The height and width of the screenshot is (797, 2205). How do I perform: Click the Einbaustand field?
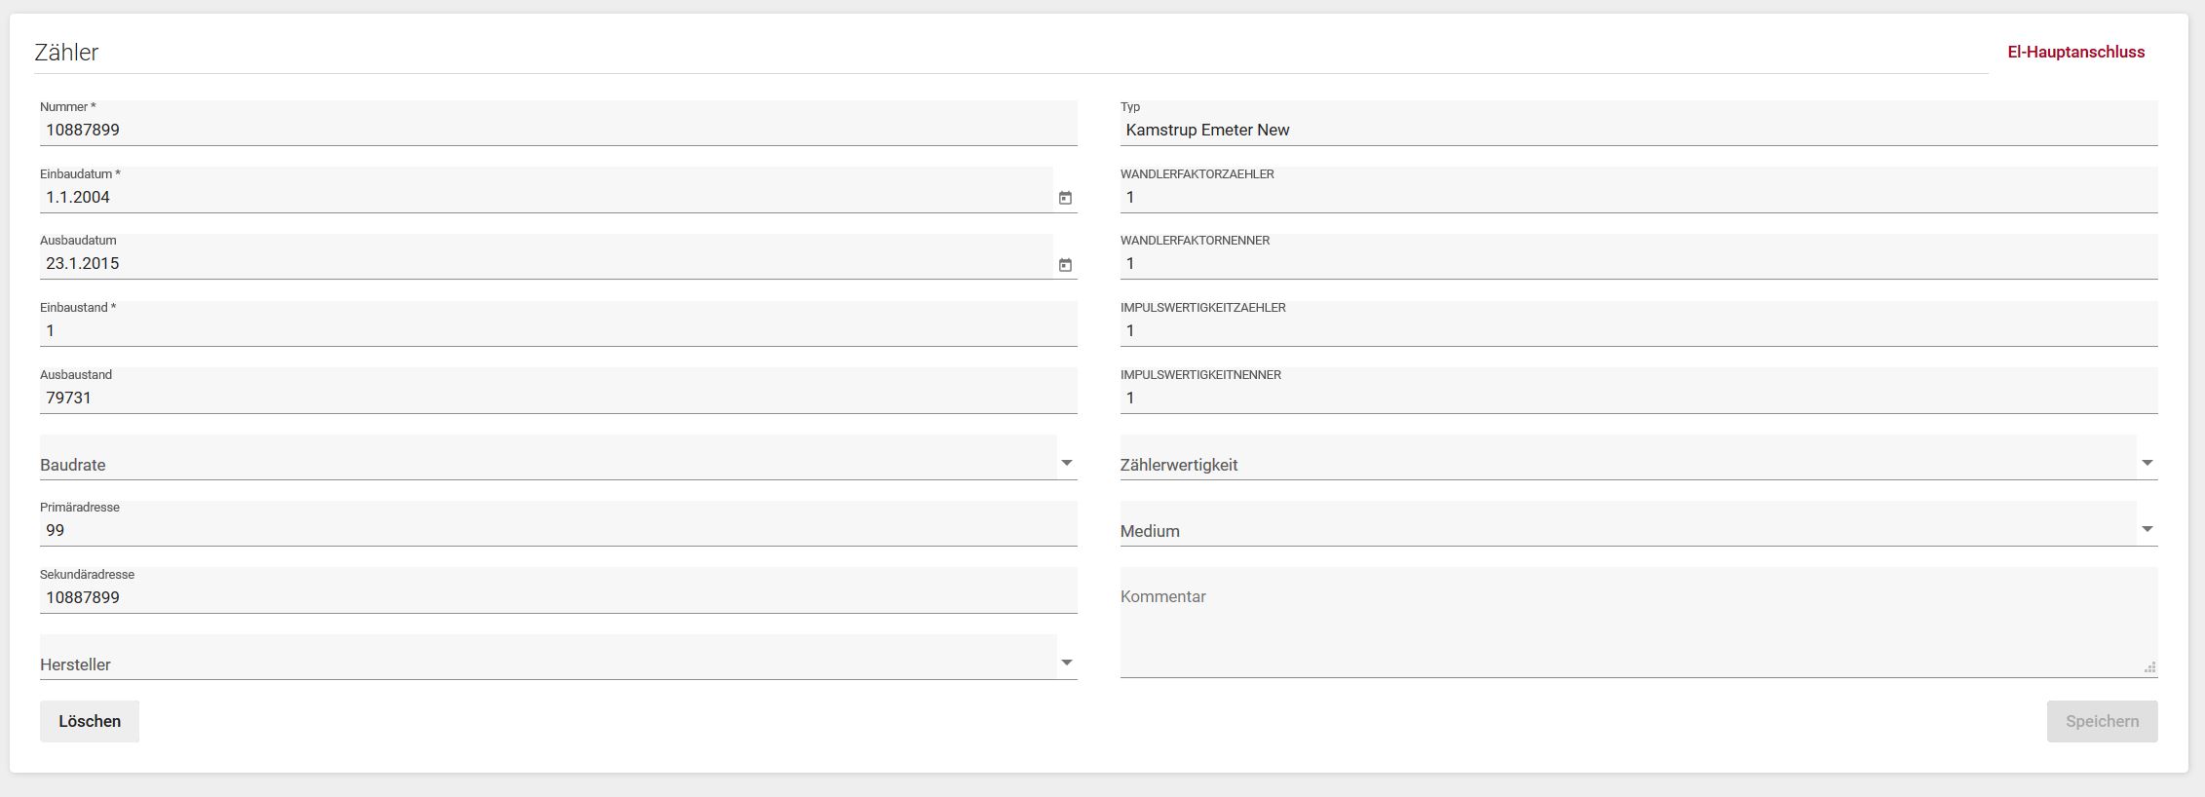pyautogui.click(x=555, y=331)
